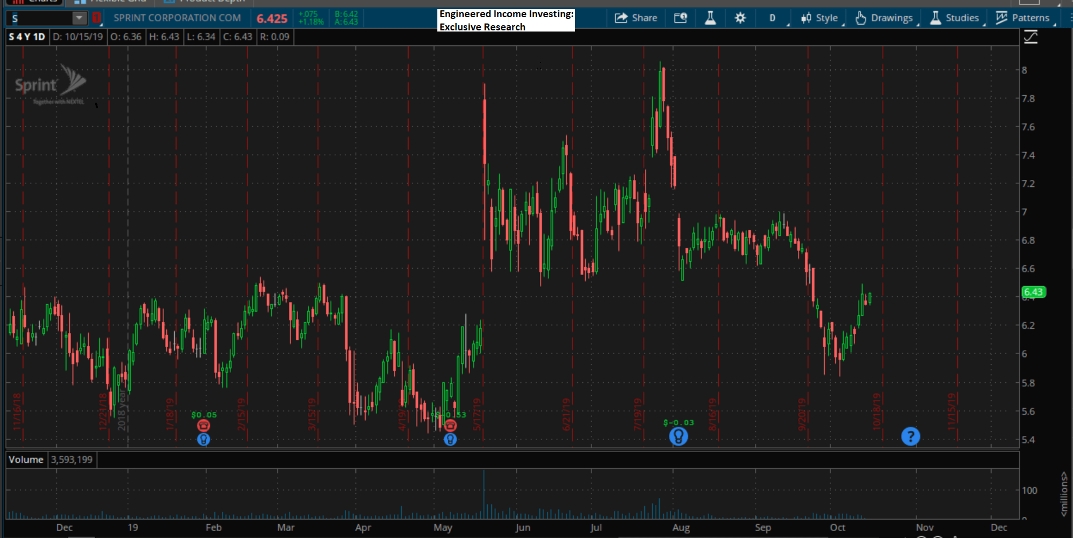Viewport: 1073px width, 538px height.
Task: Click the Oct label on time axis
Action: coord(837,528)
